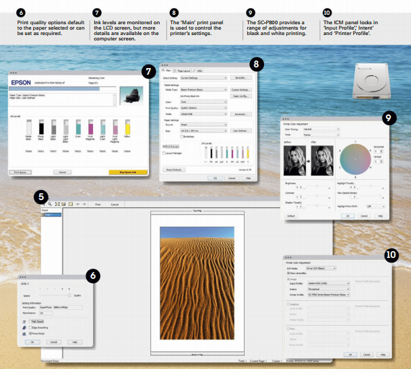Screen dimensions: 411x369
Task: Click Yellow ink cartridge in status monitor
Action: (x=127, y=127)
